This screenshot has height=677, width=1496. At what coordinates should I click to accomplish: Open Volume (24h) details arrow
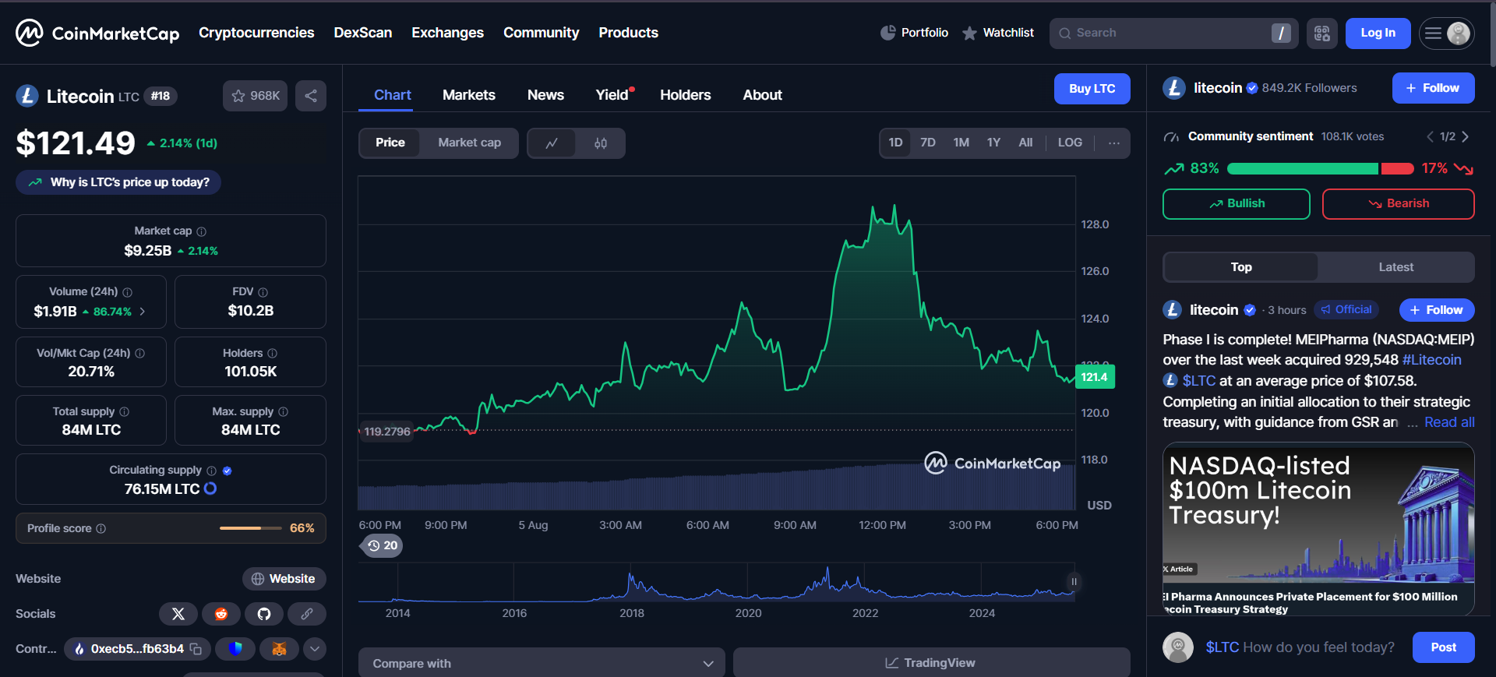[x=143, y=312]
